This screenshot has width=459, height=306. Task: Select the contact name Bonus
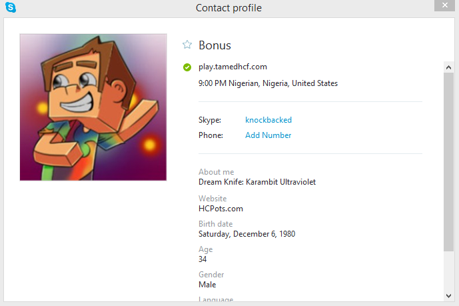pos(215,45)
